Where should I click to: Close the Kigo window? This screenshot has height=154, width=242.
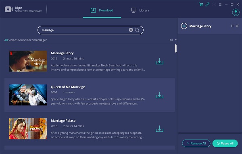pos(238,4)
